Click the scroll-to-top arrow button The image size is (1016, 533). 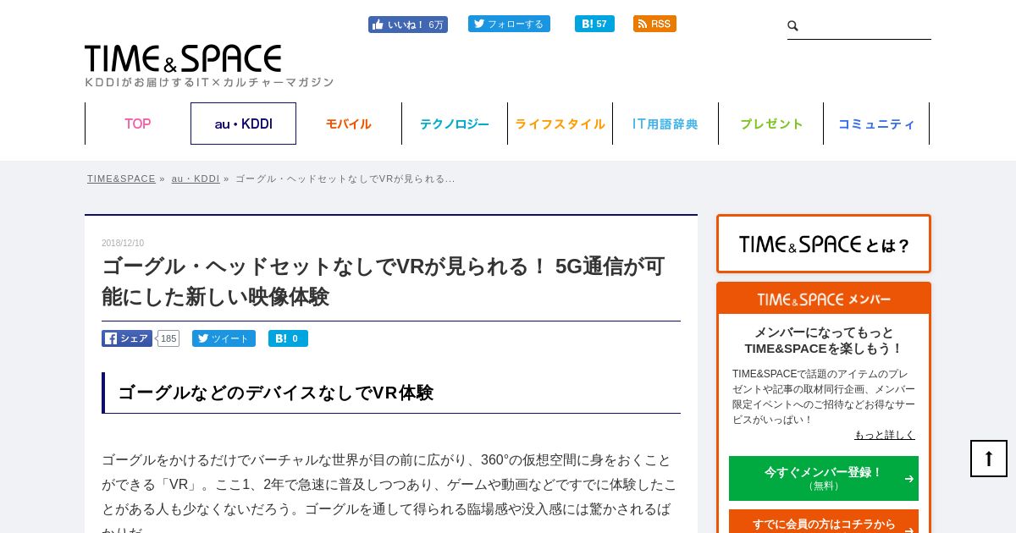(x=989, y=459)
